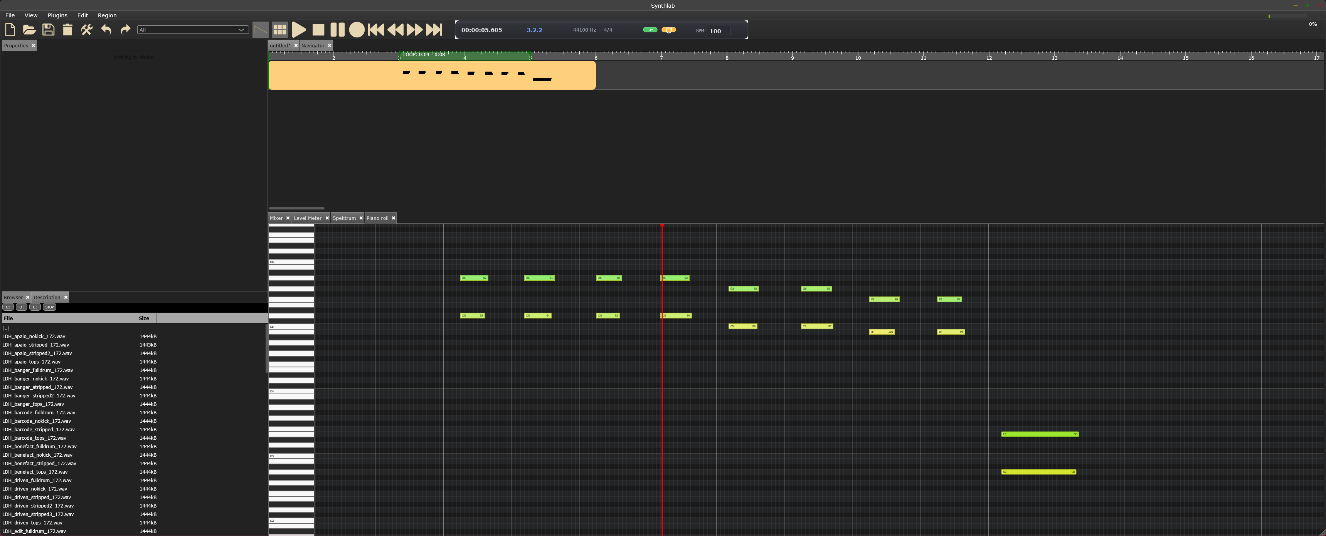Pause playback
Image resolution: width=1326 pixels, height=536 pixels.
point(337,30)
